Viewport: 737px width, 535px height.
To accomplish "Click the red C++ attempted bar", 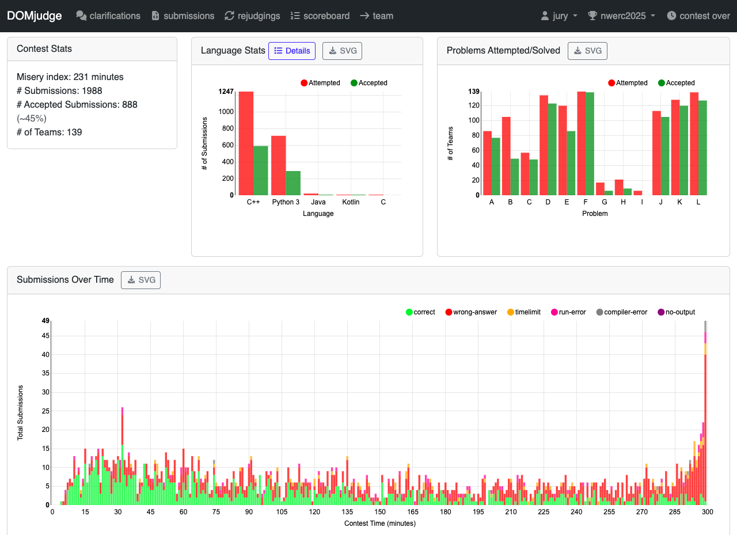I will click(x=246, y=143).
